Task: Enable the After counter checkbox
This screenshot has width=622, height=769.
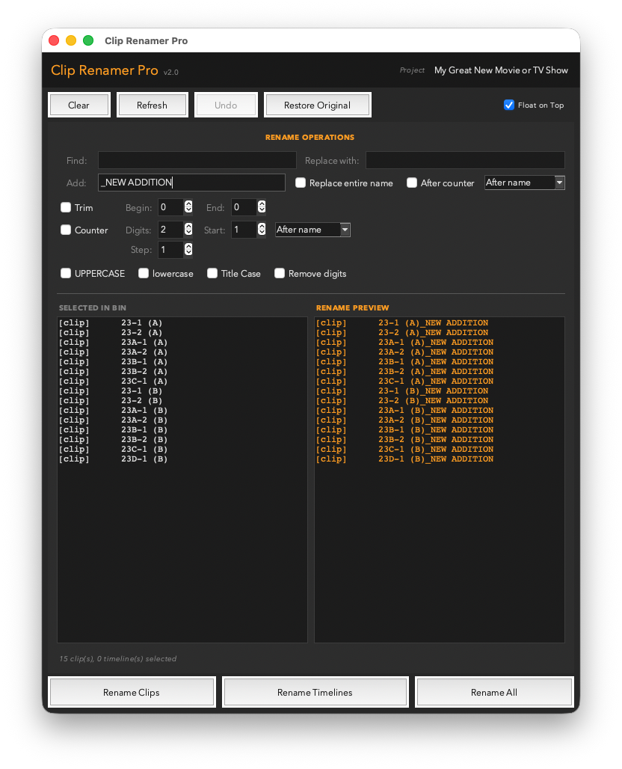Action: [x=412, y=183]
